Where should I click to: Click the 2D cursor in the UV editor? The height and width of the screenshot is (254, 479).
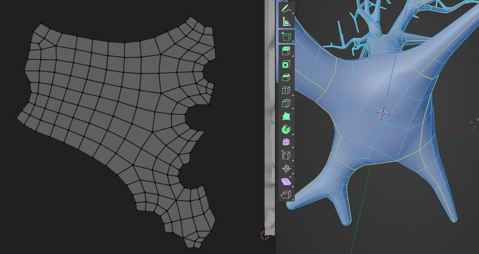(x=265, y=235)
